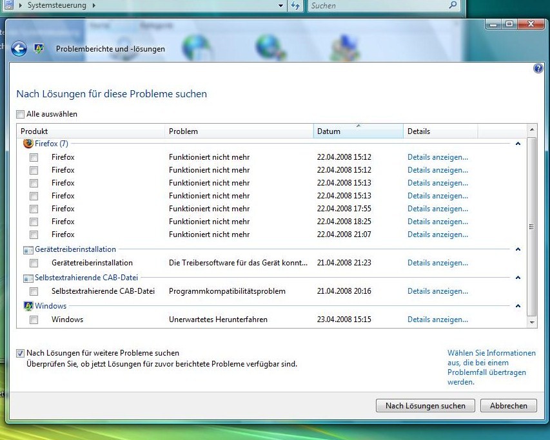Collapse the Gerätetreiberinstallation group
550x440 pixels.
click(518, 249)
